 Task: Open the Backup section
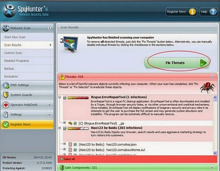pos(27,68)
